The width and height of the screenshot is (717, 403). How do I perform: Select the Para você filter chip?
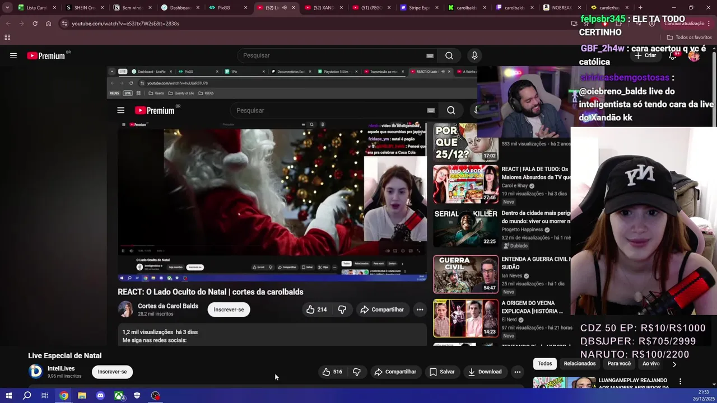[619, 364]
